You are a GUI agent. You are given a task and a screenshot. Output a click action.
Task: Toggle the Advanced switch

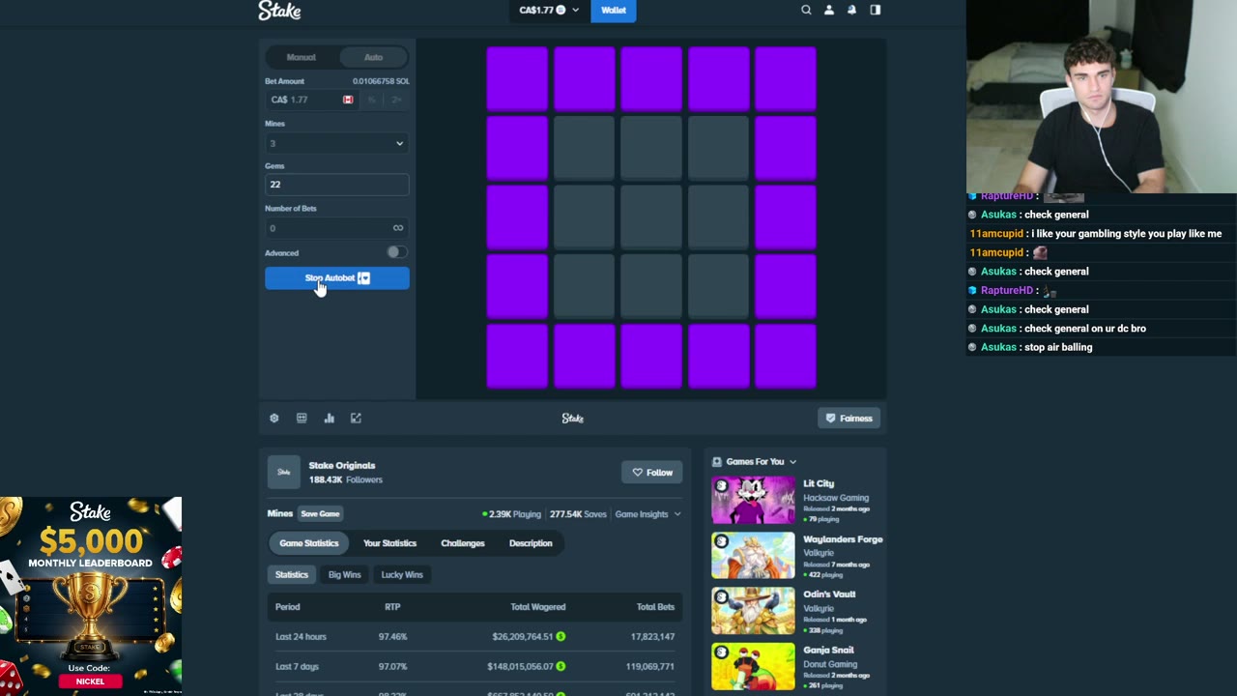pos(395,252)
